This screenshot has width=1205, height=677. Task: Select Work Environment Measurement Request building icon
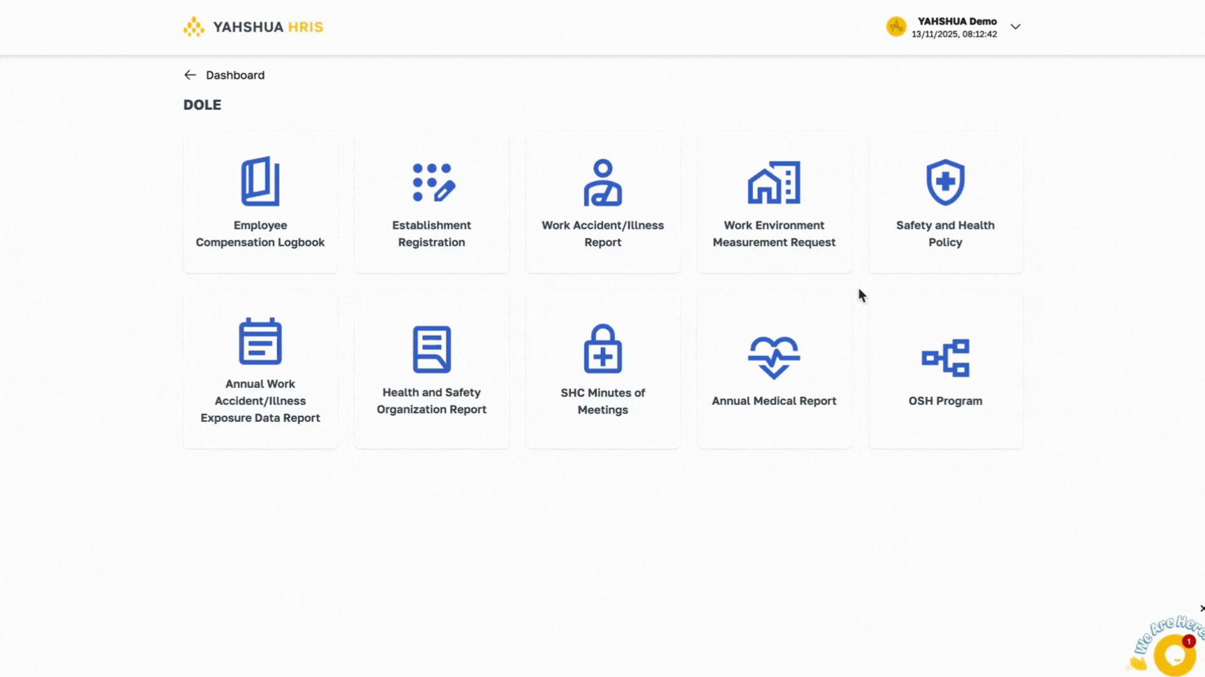coord(774,182)
